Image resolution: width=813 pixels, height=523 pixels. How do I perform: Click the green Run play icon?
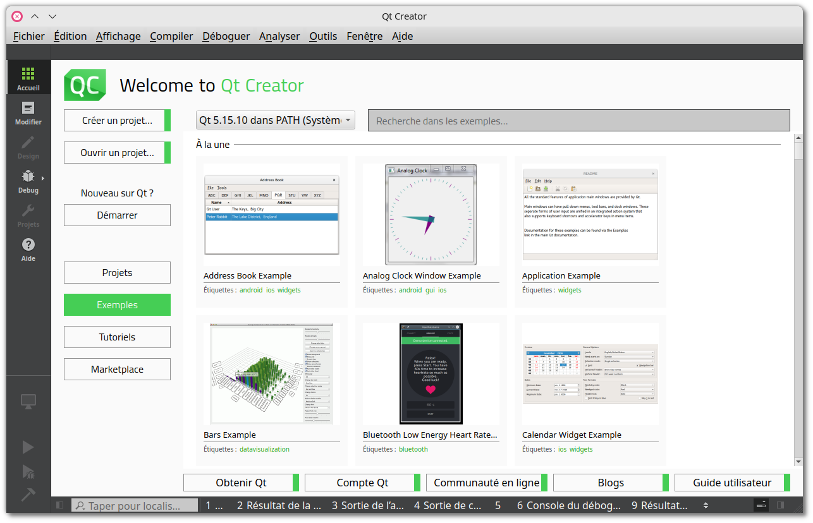pyautogui.click(x=28, y=447)
